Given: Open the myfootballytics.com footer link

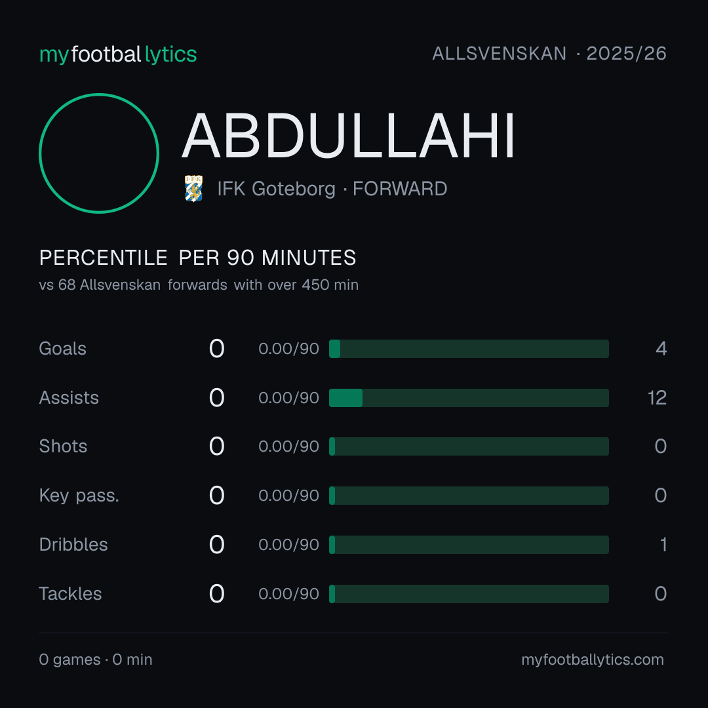Looking at the screenshot, I should point(593,659).
